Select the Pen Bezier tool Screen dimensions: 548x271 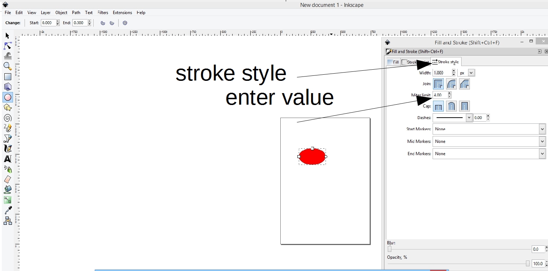[7, 138]
